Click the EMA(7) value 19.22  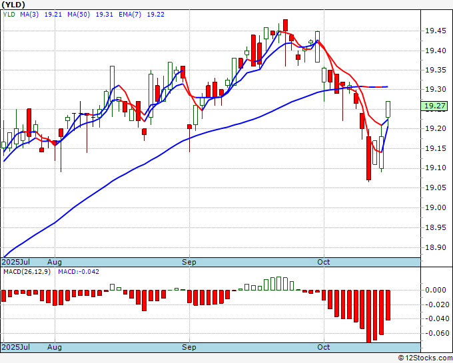156,14
